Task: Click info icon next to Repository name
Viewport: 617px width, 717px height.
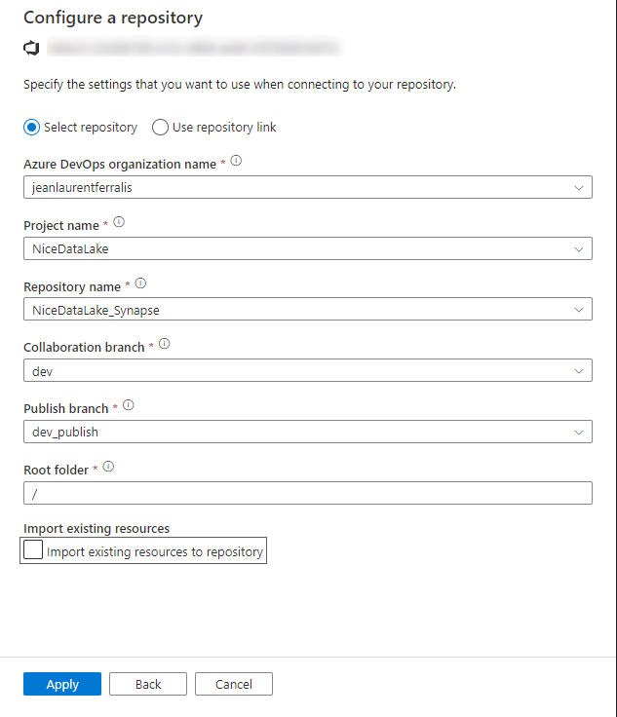Action: [141, 283]
